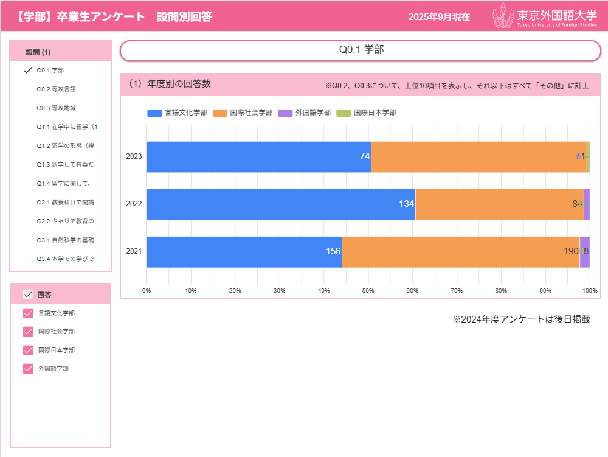This screenshot has height=457, width=608.
Task: Uncheck the 言語文化学部 checkbox
Action: (x=28, y=313)
